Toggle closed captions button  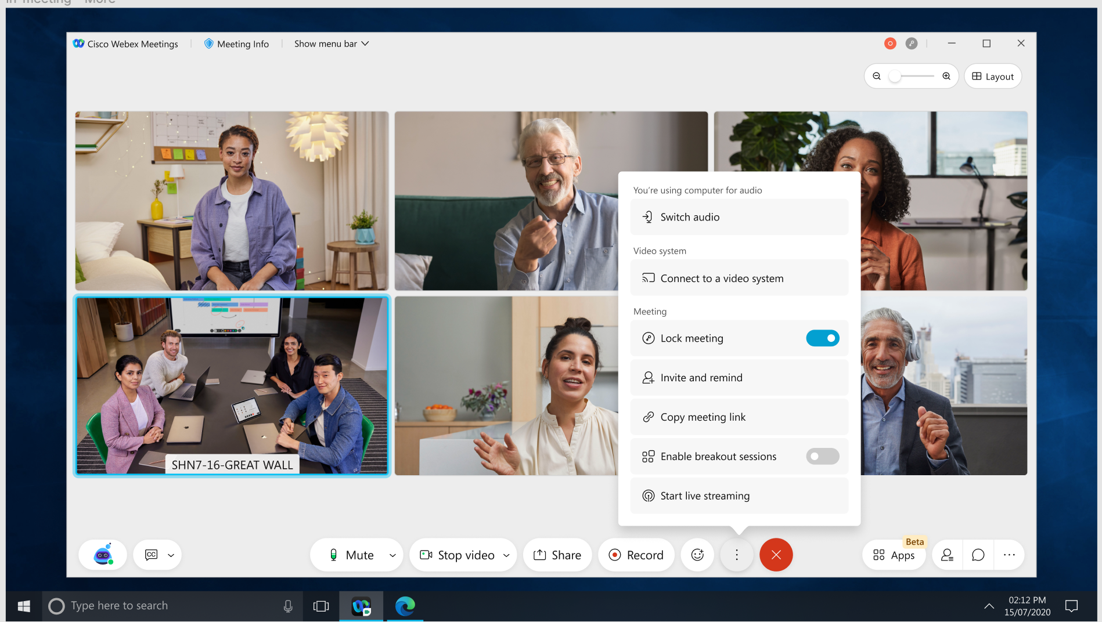(151, 555)
